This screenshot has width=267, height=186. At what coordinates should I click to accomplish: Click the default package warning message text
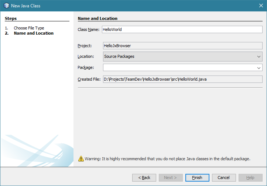click(x=167, y=159)
